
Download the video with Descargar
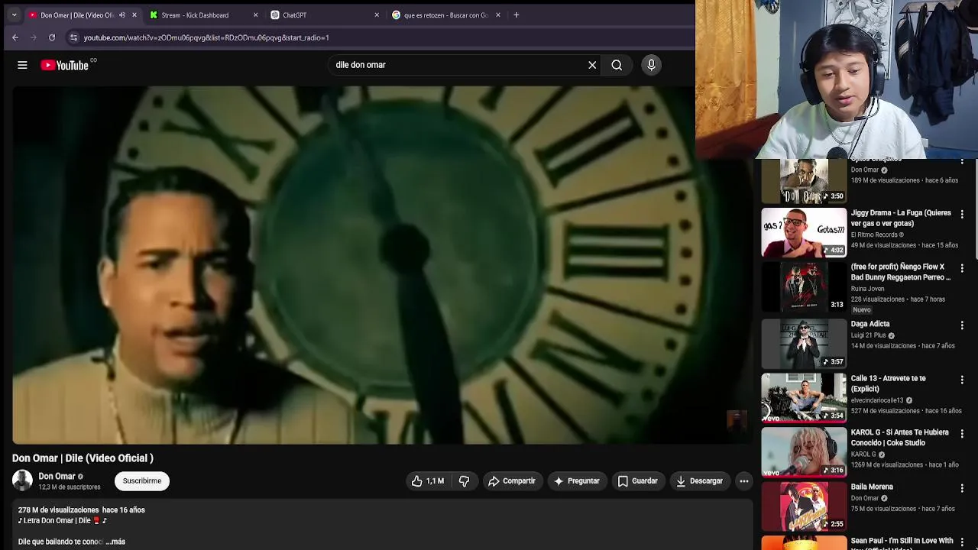tap(699, 480)
